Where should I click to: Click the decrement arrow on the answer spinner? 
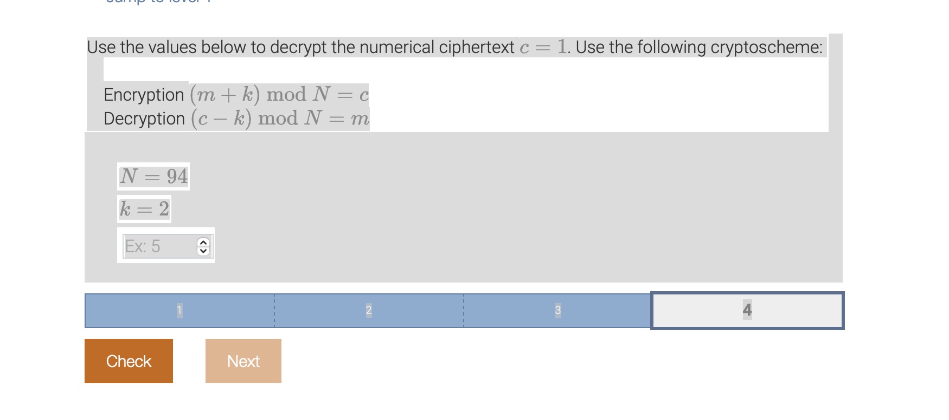point(202,251)
